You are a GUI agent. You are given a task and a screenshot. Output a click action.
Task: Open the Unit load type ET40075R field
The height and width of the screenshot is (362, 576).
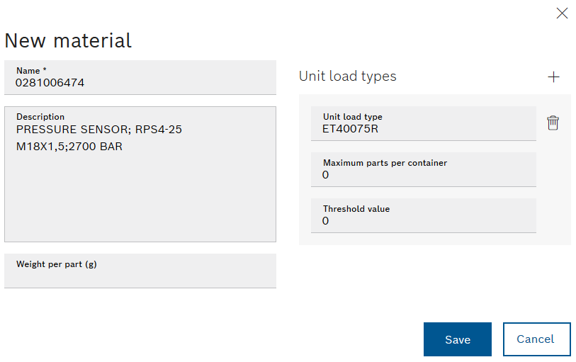(x=423, y=123)
